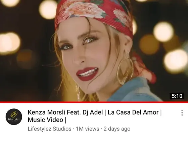Click the 'lifestylez' wordmark in the avatar
This screenshot has width=188, height=141.
[14, 119]
